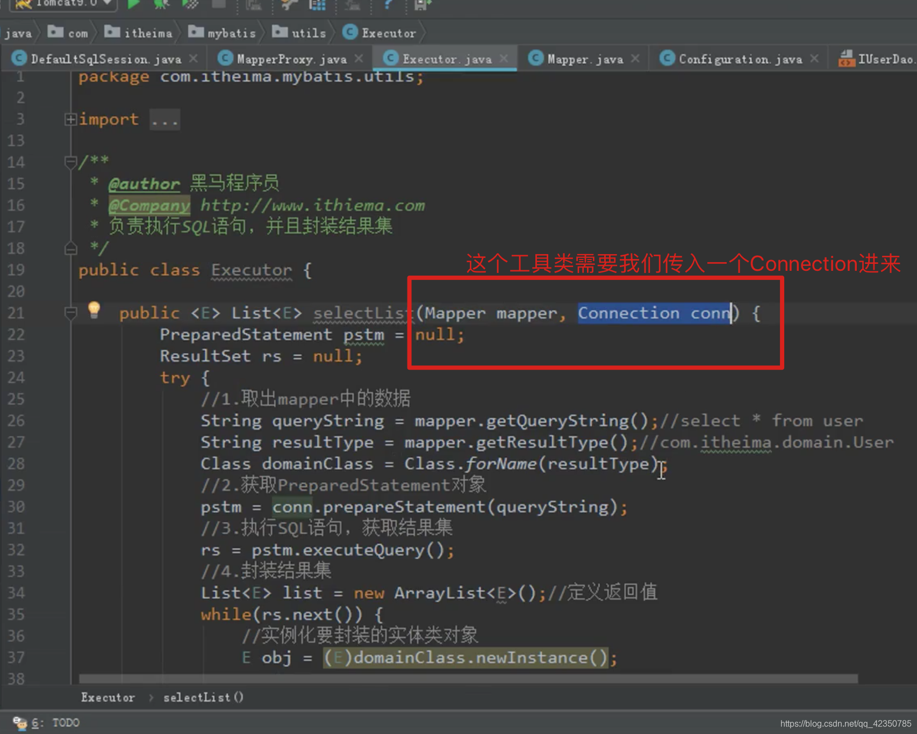
Task: Switch to IUserDao tab
Action: pyautogui.click(x=876, y=59)
